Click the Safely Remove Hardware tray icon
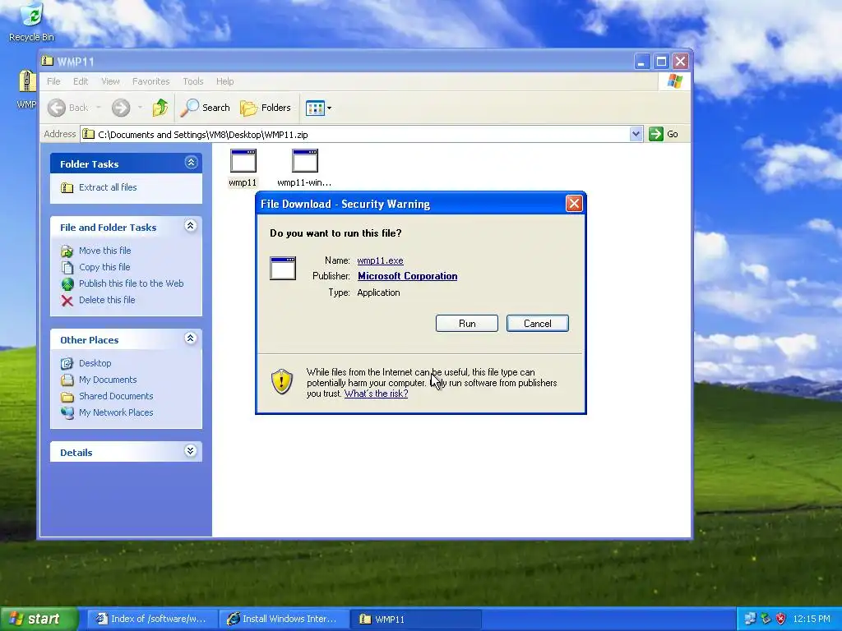Screen dimensions: 842x631 click(x=766, y=619)
